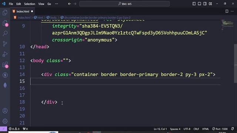
Task: Click the BMJ-WS command center search box
Action: coord(124,4)
